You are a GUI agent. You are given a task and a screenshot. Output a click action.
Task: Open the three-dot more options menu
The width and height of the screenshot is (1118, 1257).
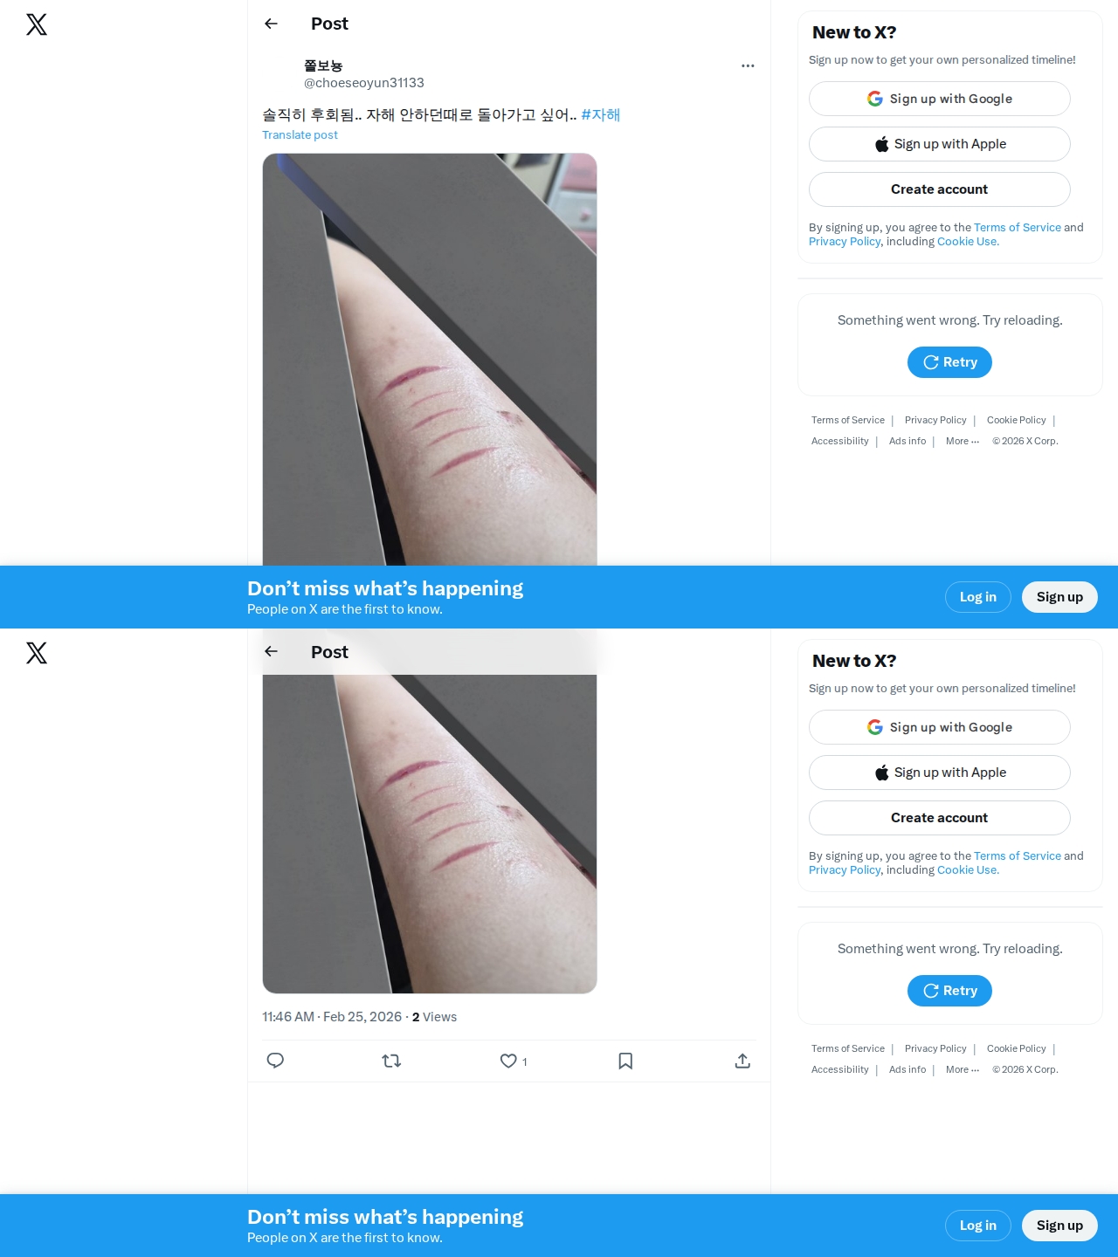pyautogui.click(x=748, y=65)
